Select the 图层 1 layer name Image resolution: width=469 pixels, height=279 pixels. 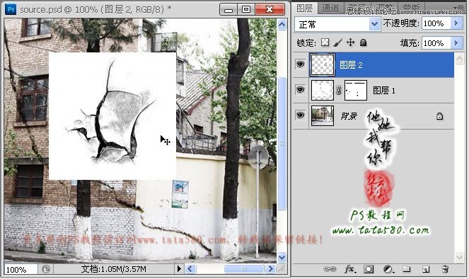coord(383,91)
